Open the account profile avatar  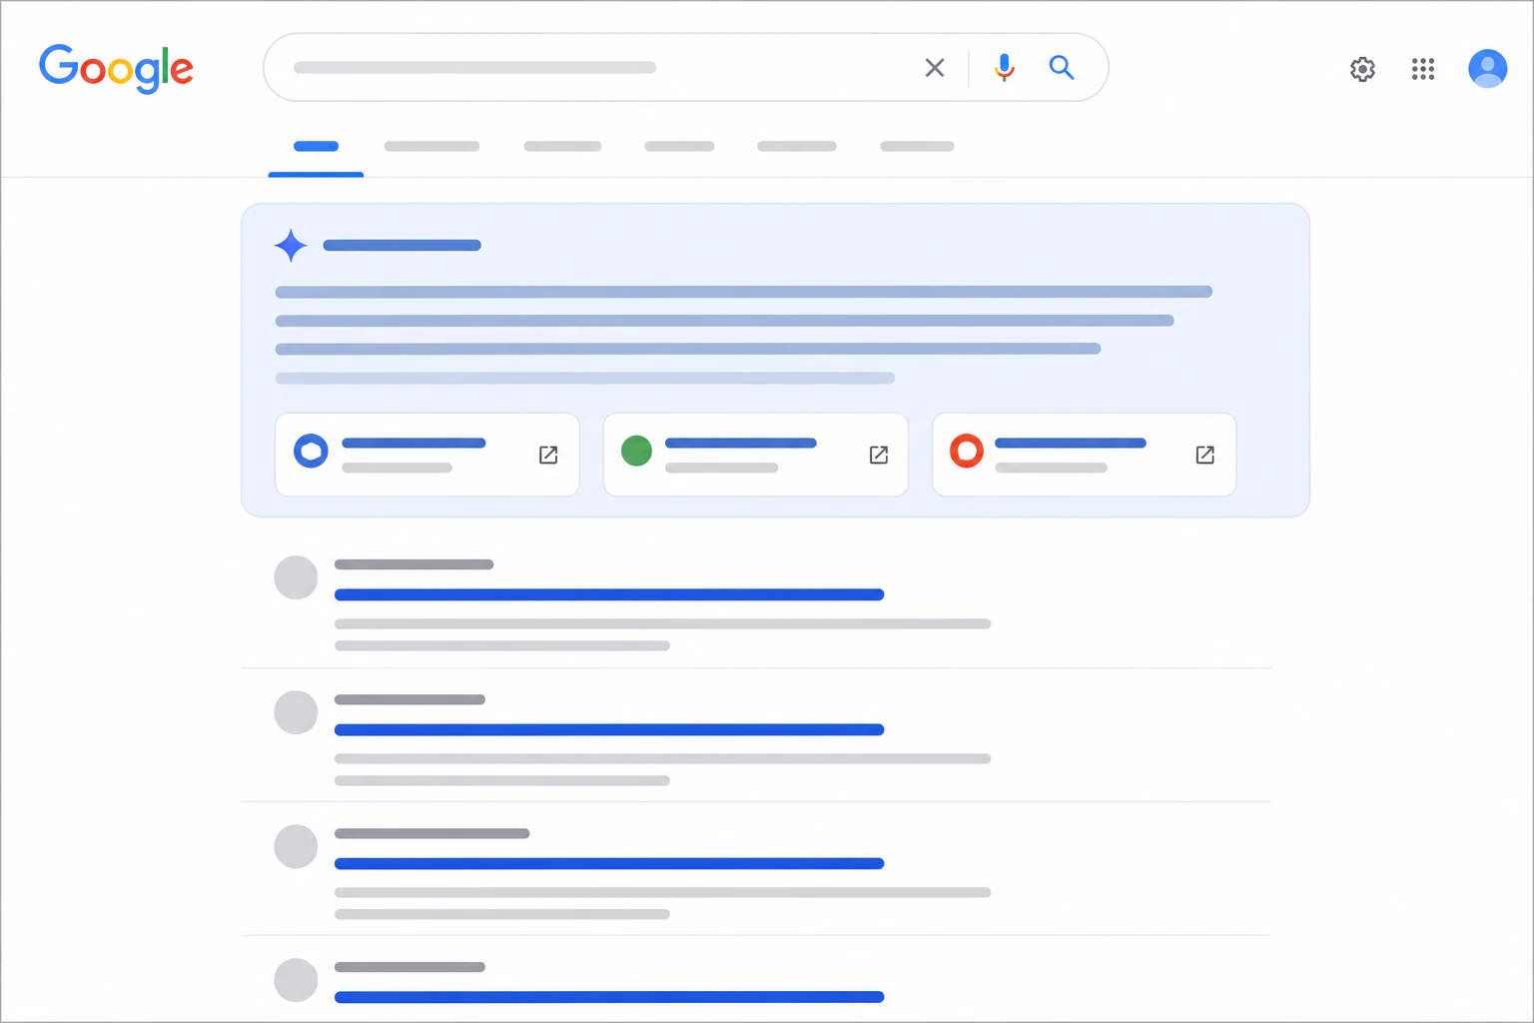(x=1487, y=69)
